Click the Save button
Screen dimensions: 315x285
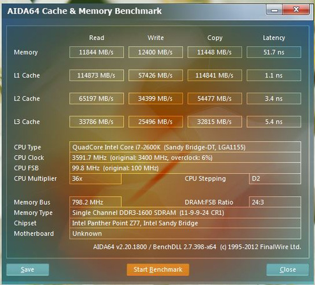[x=27, y=269]
